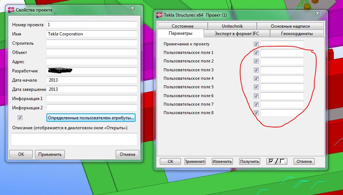343x195 pixels.
Task: Click the Строитель input field
Action: (92, 43)
